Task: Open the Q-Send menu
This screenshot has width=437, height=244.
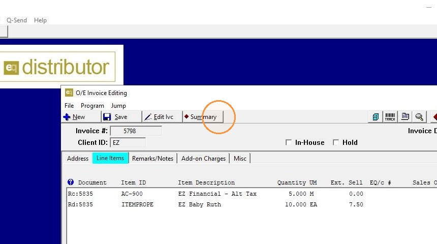Action: coord(17,20)
